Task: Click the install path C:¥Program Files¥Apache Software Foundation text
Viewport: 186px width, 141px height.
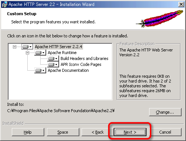Action: point(61,111)
